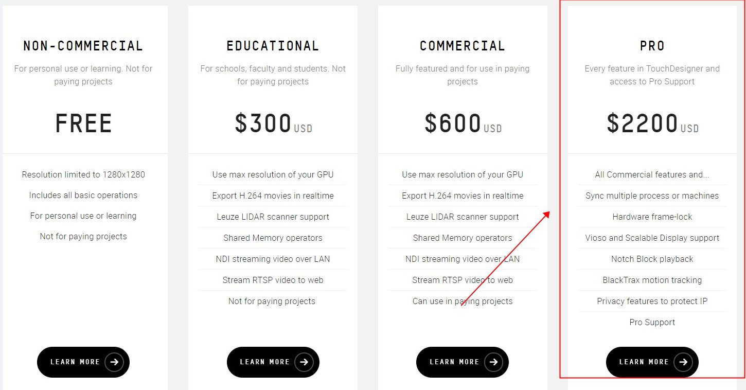This screenshot has width=746, height=390.
Task: Click arrow icon in Commercial Learn More button
Action: [493, 362]
